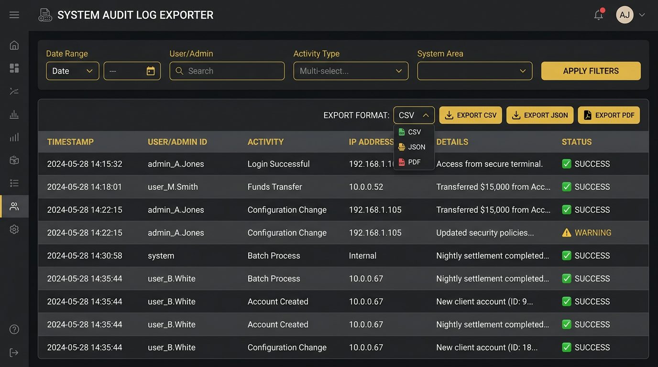Click success check icon in Login Successful row
Image resolution: width=658 pixels, height=367 pixels.
click(x=567, y=164)
